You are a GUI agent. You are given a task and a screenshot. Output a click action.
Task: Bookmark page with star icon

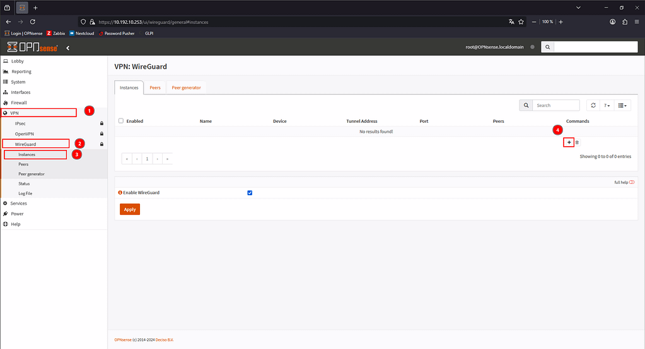[521, 21]
